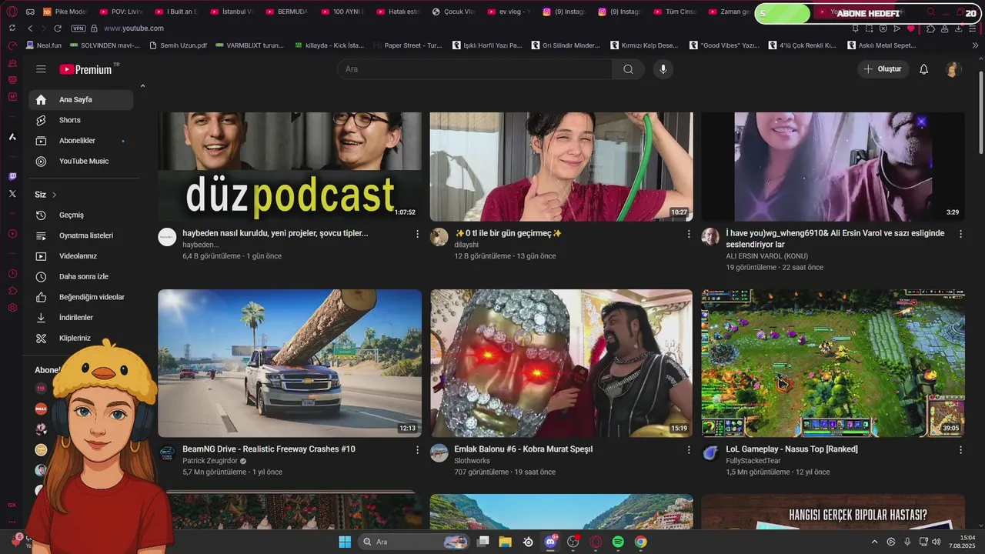The width and height of the screenshot is (985, 554).
Task: Open the notifications bell
Action: coord(924,69)
